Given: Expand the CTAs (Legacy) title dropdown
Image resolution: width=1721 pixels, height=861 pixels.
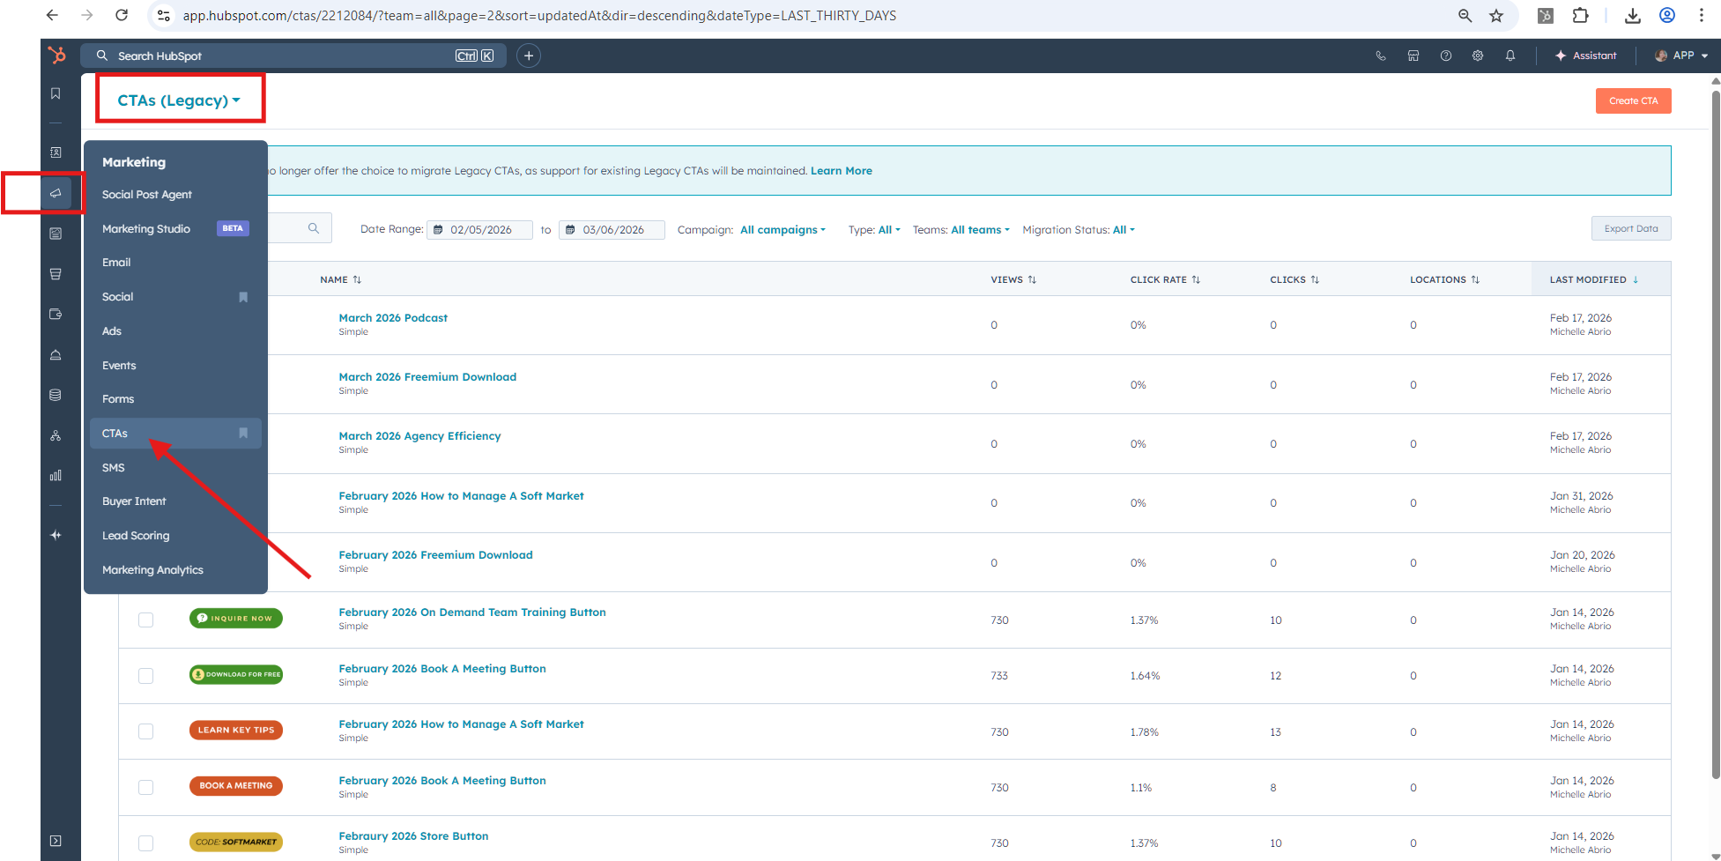Looking at the screenshot, I should coord(179,100).
